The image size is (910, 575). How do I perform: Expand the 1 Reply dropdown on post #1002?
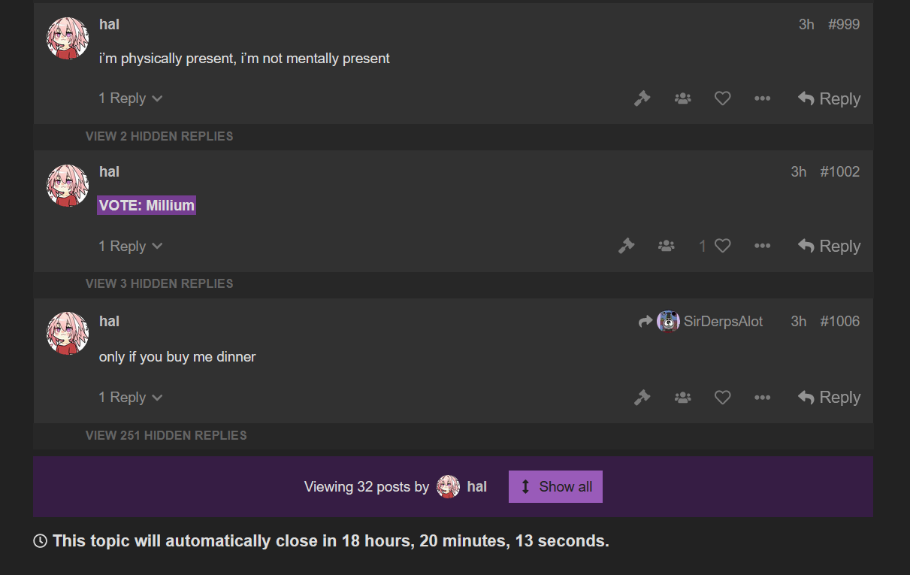[131, 246]
